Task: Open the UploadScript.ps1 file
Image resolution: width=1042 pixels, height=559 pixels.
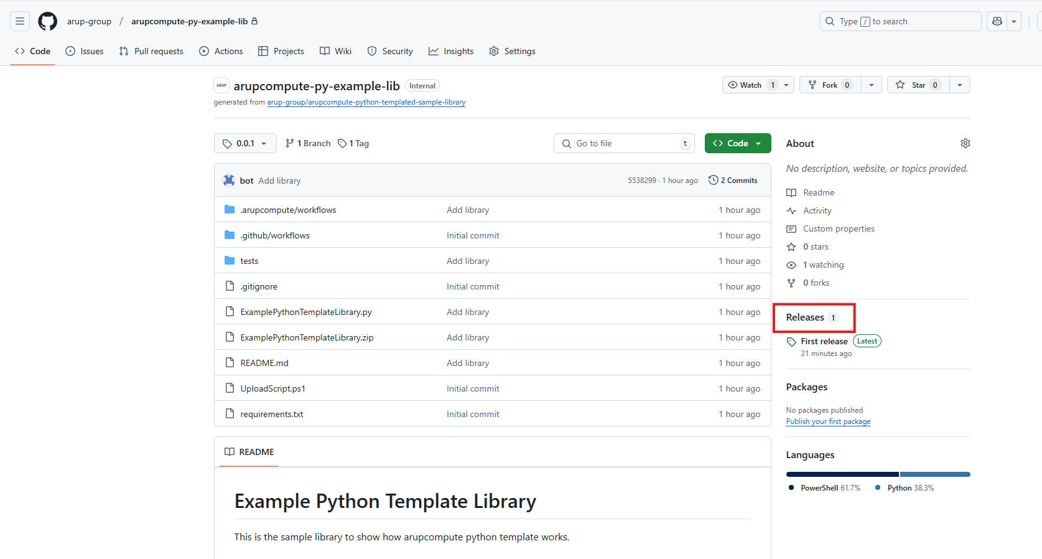Action: 273,388
